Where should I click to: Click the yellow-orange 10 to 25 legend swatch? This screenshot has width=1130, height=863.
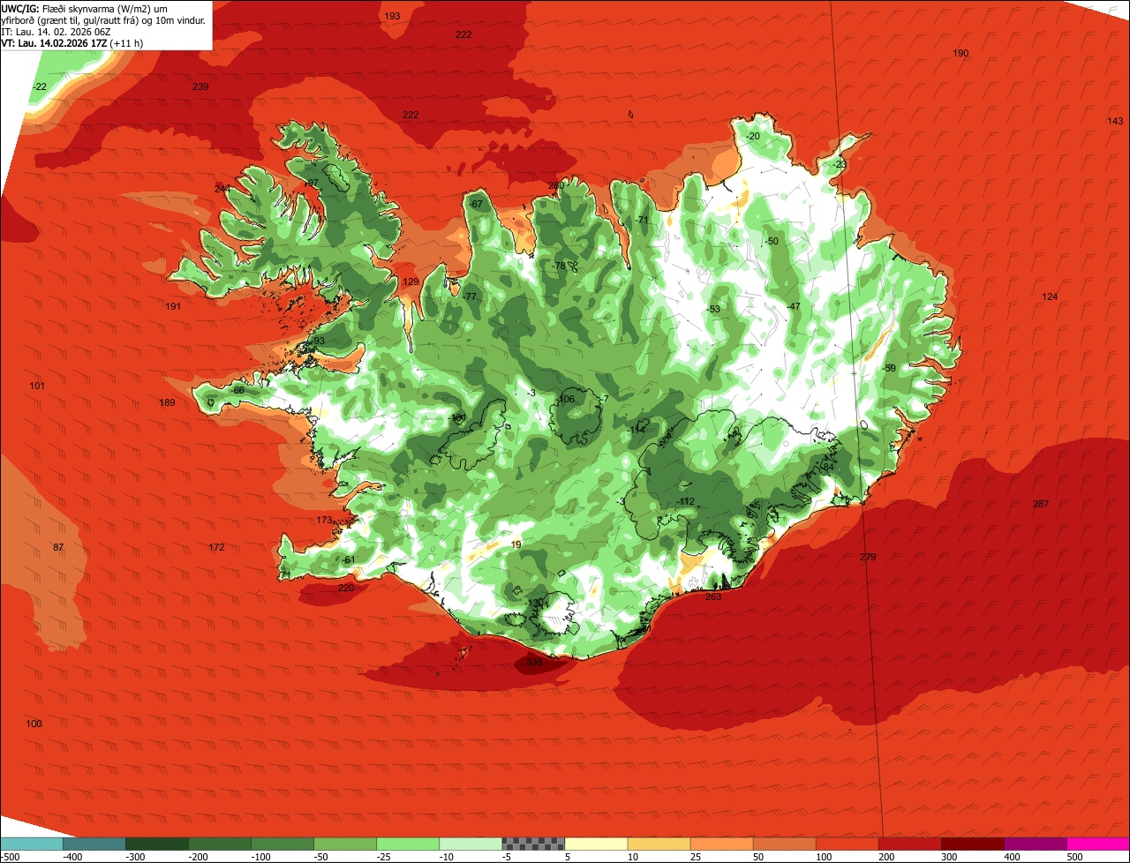[658, 844]
